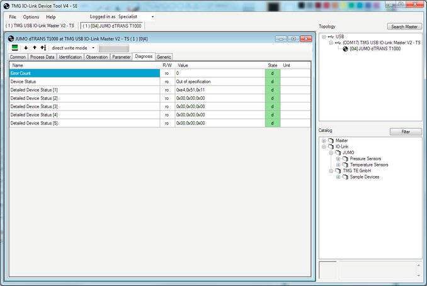Click the value 0xe4,0x51,0x11
Screen dimensions: 427x286
[x=190, y=90]
